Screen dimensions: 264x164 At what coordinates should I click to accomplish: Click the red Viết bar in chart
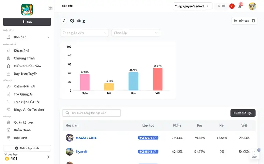point(158,79)
